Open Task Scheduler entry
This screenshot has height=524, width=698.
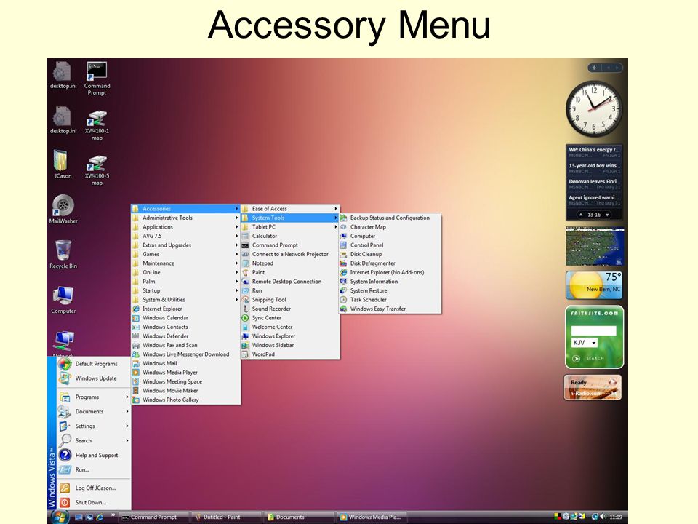pyautogui.click(x=390, y=299)
